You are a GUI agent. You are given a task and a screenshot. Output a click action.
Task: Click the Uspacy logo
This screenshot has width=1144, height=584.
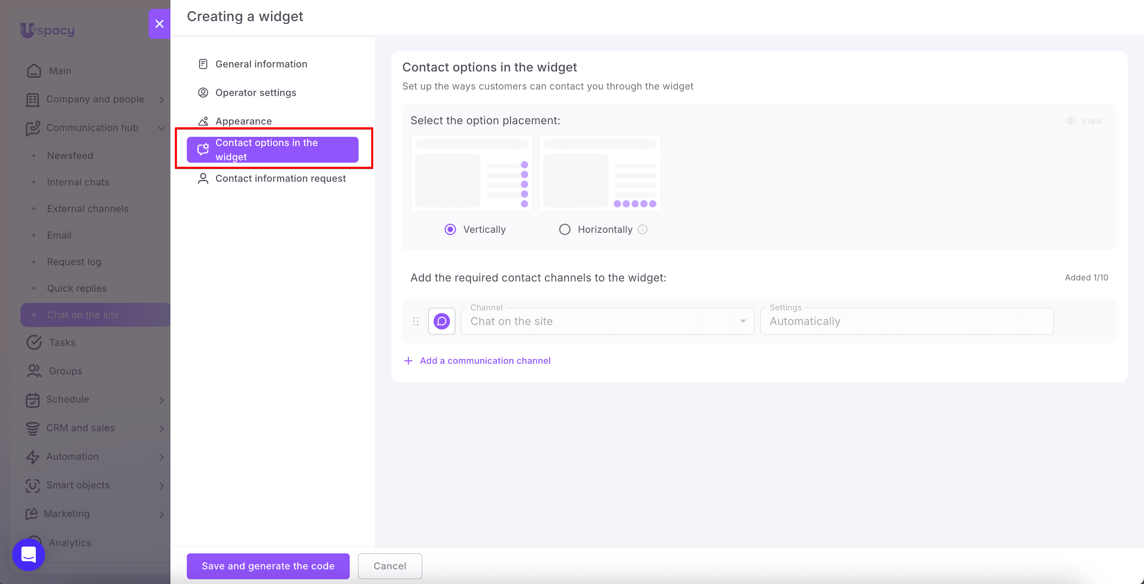(x=47, y=30)
